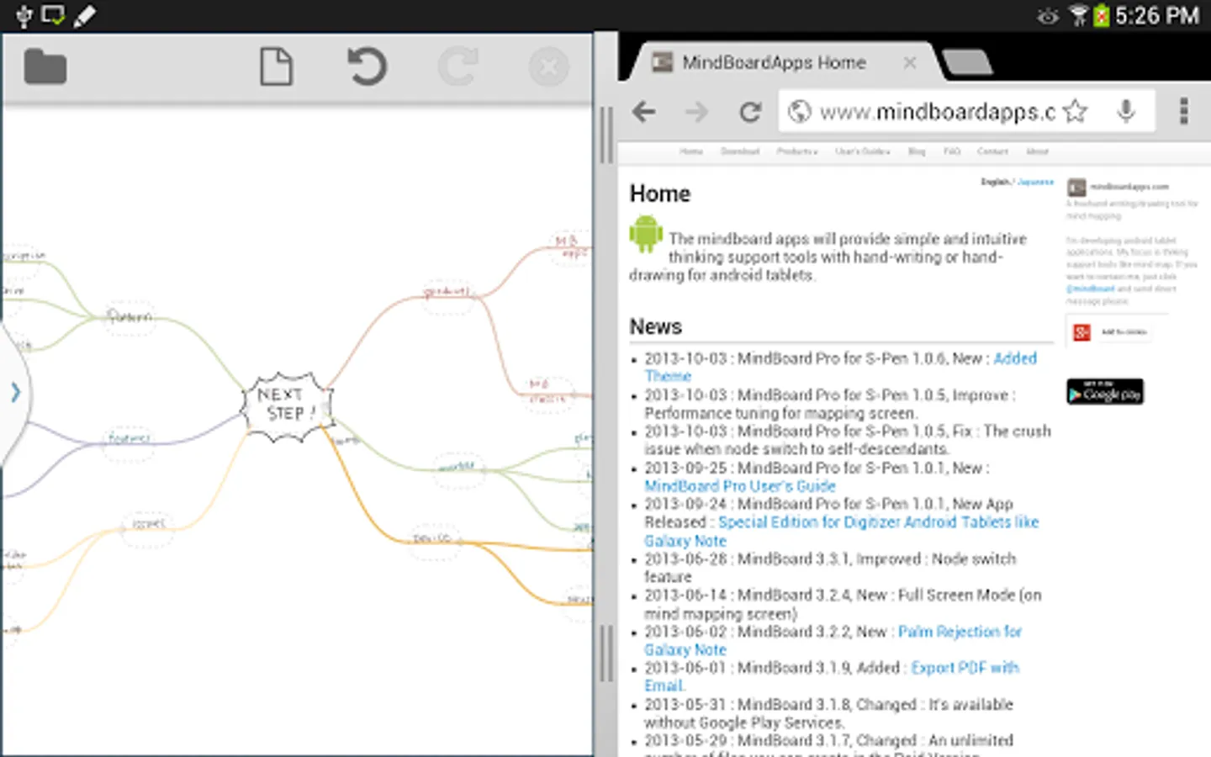Open the Blog nav menu item
1211x757 pixels.
pos(917,151)
